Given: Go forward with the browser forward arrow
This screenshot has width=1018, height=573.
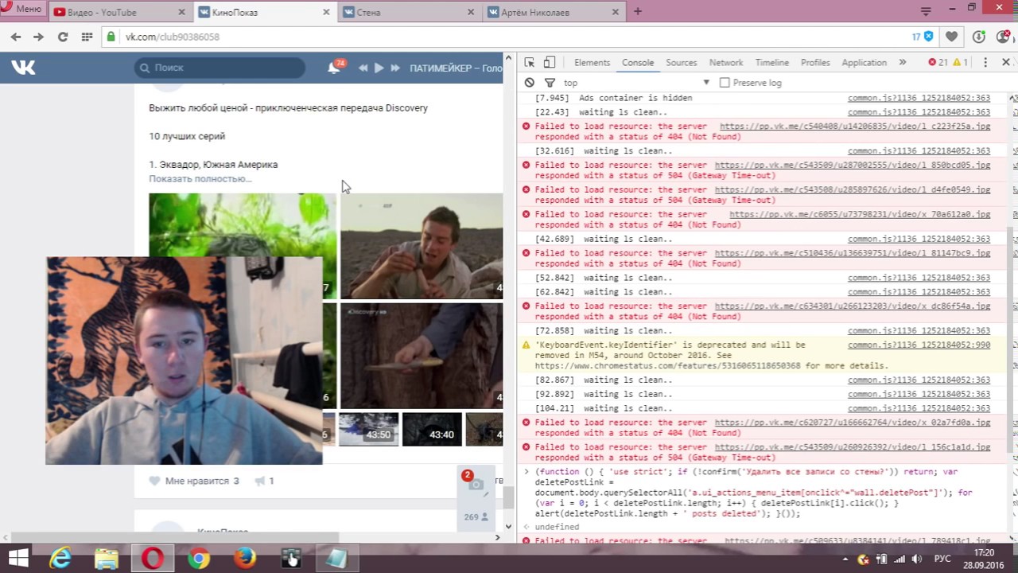Looking at the screenshot, I should click(38, 37).
